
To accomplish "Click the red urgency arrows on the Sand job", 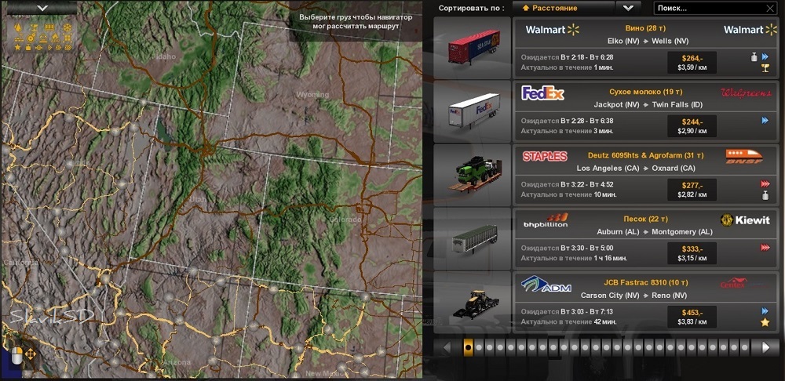I will (x=765, y=248).
